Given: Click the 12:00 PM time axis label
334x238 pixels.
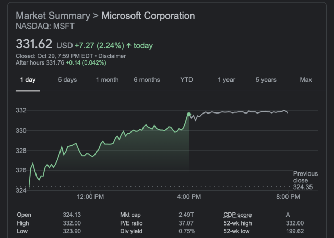Looking at the screenshot, I should (90, 197).
